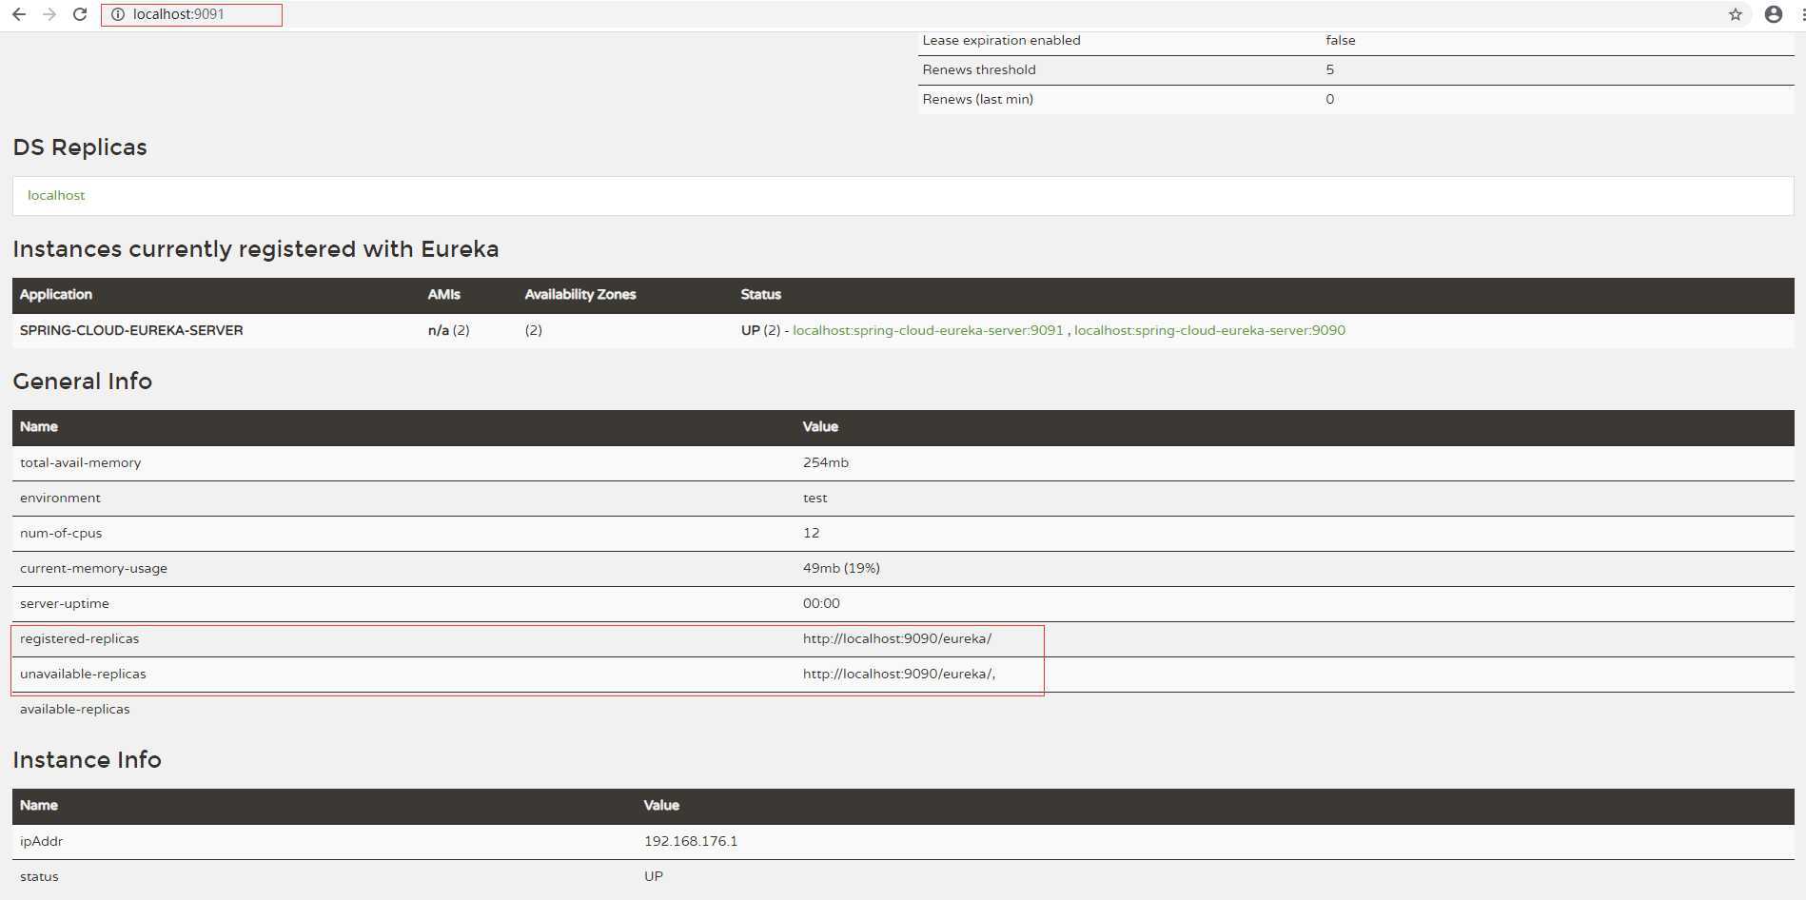This screenshot has width=1806, height=900.
Task: Click the Instance Info heading
Action: pos(88,760)
